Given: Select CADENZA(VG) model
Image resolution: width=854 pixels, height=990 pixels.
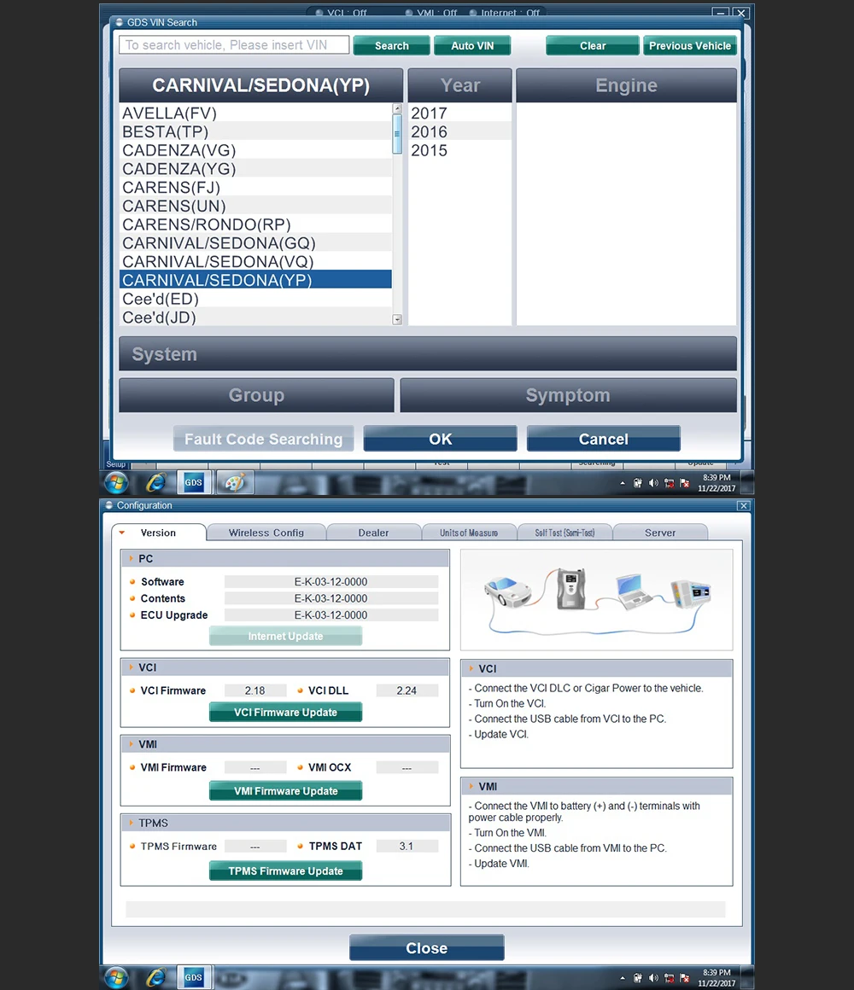Looking at the screenshot, I should [x=255, y=150].
